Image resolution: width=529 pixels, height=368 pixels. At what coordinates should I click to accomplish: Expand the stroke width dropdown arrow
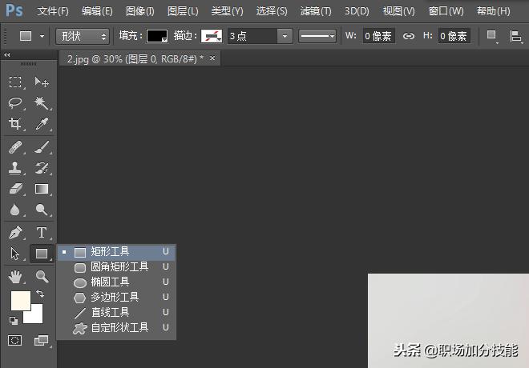(x=285, y=36)
